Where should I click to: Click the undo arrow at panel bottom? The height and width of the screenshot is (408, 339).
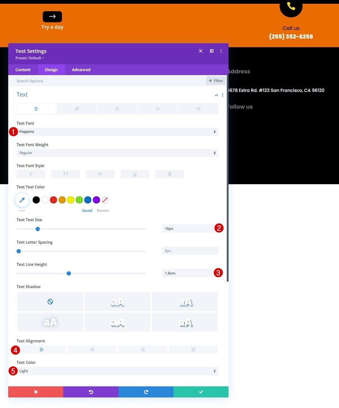[x=91, y=392]
